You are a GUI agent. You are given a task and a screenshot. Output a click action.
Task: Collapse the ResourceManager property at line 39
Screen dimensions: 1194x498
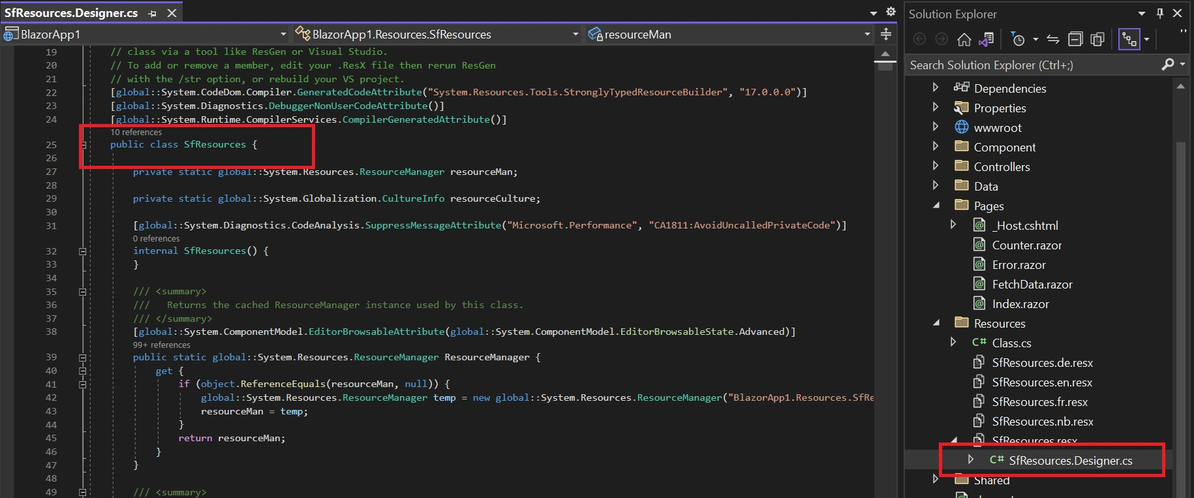[83, 358]
